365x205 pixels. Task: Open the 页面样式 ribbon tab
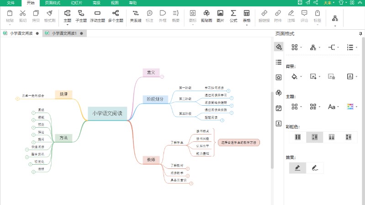[53, 3]
